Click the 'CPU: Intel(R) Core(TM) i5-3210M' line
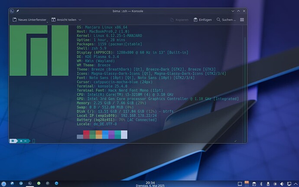Viewport: 299px width, 187px height. click(x=125, y=95)
